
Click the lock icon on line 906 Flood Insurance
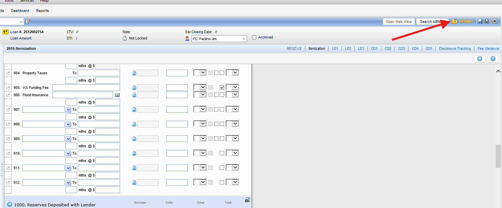pyautogui.click(x=134, y=95)
